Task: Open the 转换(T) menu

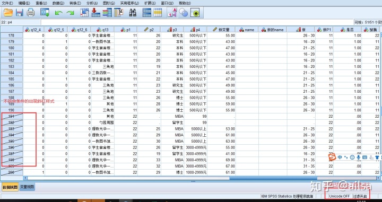Action: [x=75, y=3]
